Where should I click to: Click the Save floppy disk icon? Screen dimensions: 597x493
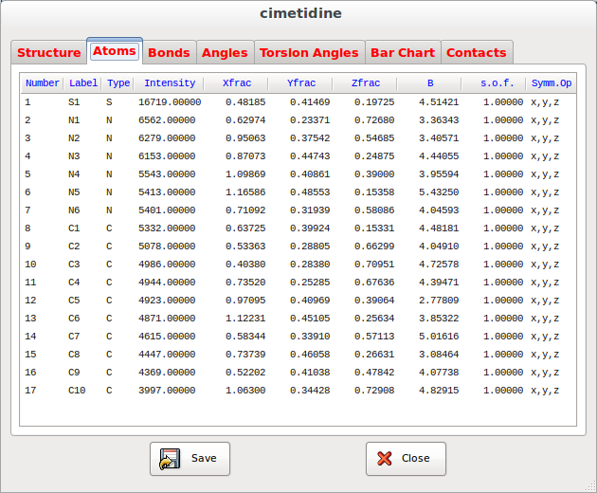pos(170,458)
